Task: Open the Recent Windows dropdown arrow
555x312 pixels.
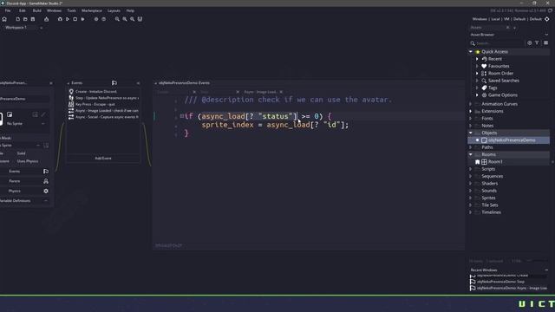Action: click(546, 270)
